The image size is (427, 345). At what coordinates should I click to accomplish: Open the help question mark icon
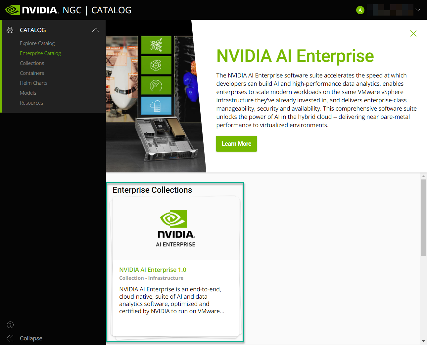pos(10,325)
